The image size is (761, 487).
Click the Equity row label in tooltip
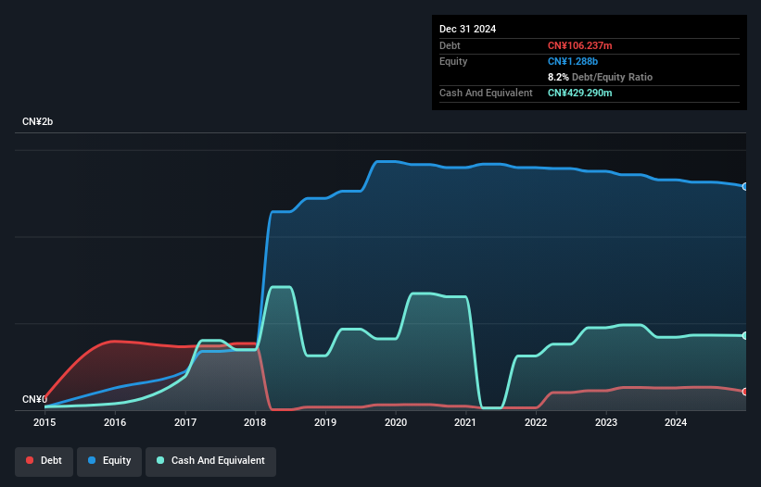453,61
